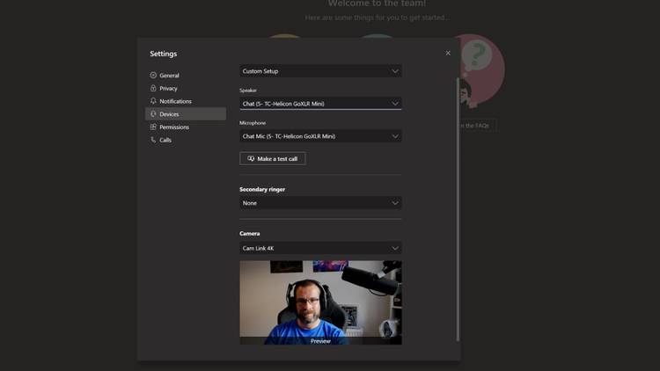Click the Welcome to the team heading

click(378, 4)
